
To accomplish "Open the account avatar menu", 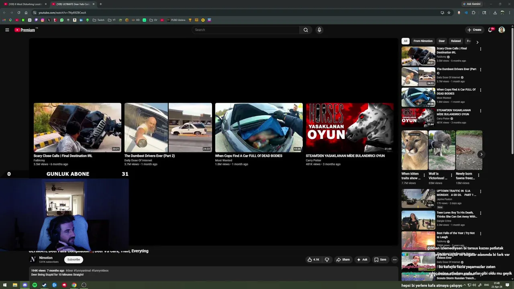I will pos(502,30).
